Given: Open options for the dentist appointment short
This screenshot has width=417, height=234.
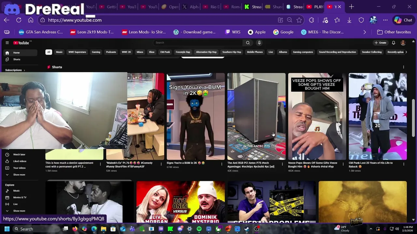Looking at the screenshot, I should [100, 164].
